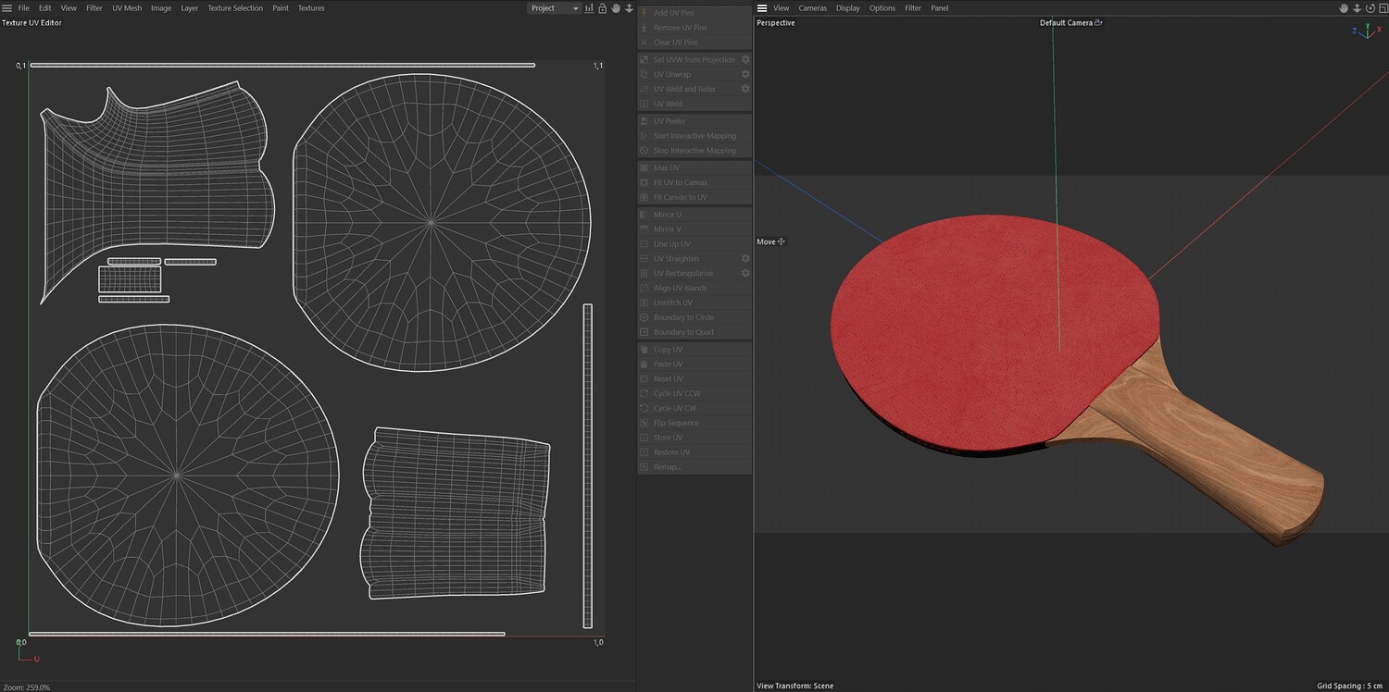Image resolution: width=1389 pixels, height=692 pixels.
Task: Open the Image menu
Action: click(161, 8)
